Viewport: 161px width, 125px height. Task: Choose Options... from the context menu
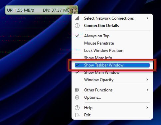point(92,97)
